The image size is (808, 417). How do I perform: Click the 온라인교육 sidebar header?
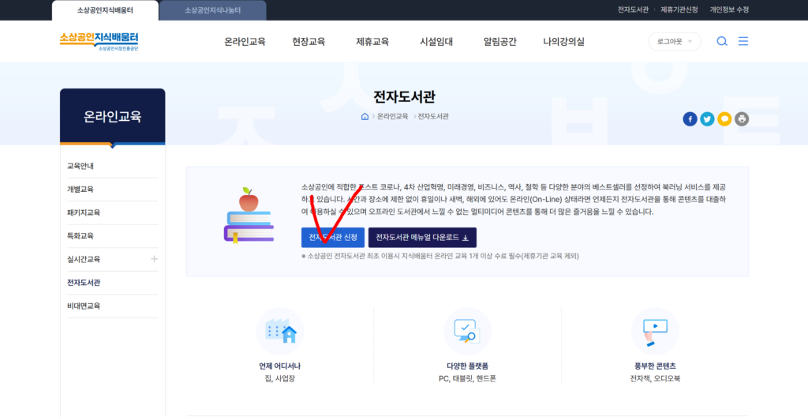coord(112,117)
